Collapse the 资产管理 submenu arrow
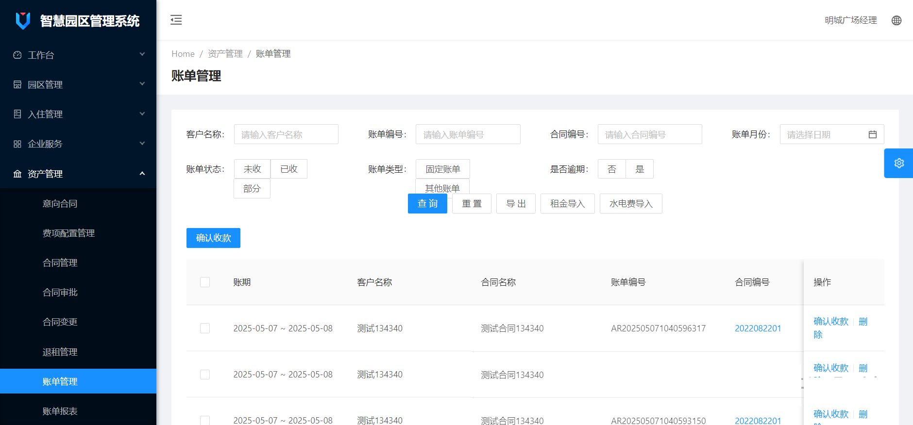 tap(142, 173)
